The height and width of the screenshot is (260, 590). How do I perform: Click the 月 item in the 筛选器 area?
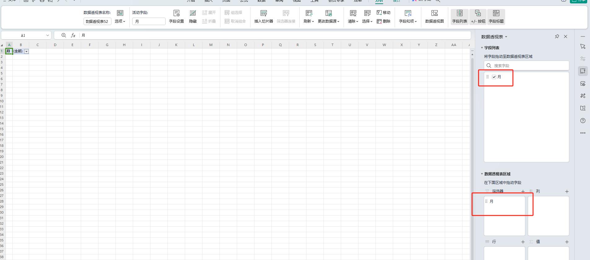click(x=505, y=201)
